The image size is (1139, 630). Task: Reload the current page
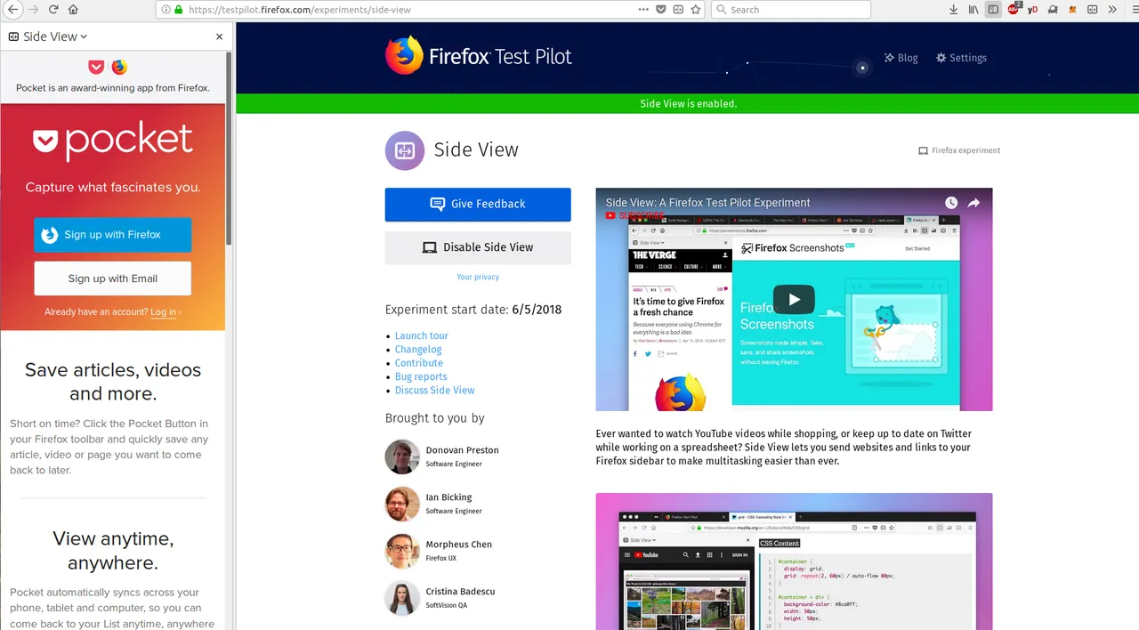53,10
